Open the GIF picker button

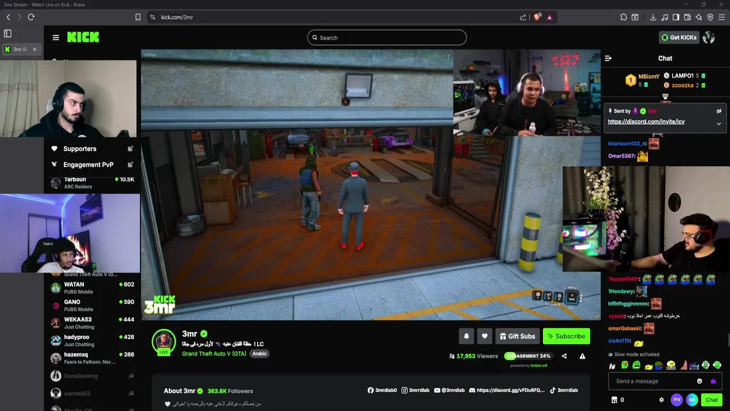point(692,400)
